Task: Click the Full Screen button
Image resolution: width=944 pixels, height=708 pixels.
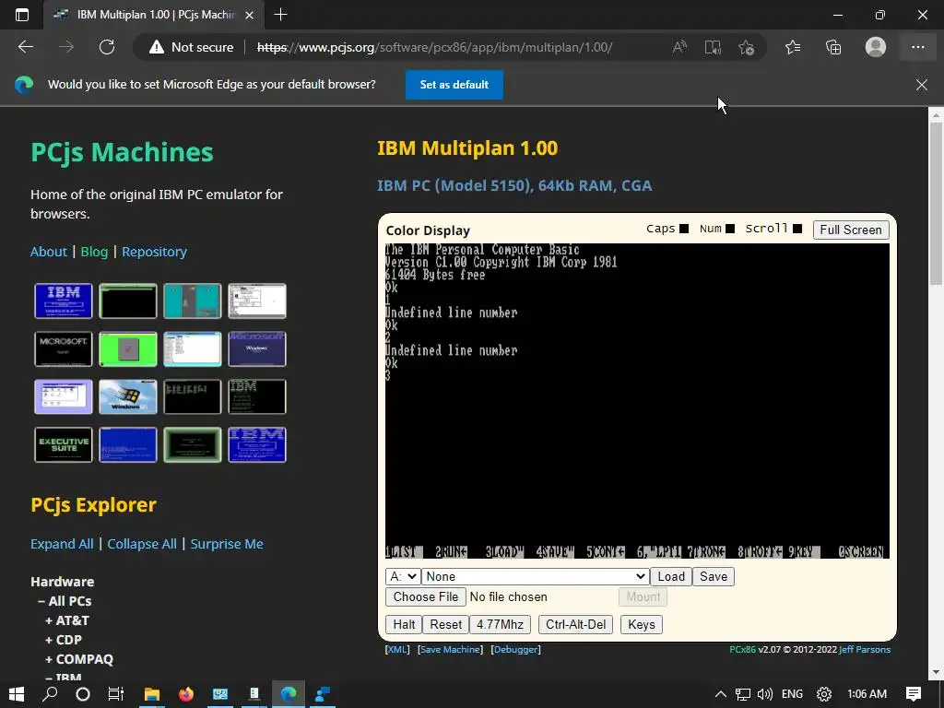Action: pyautogui.click(x=851, y=230)
